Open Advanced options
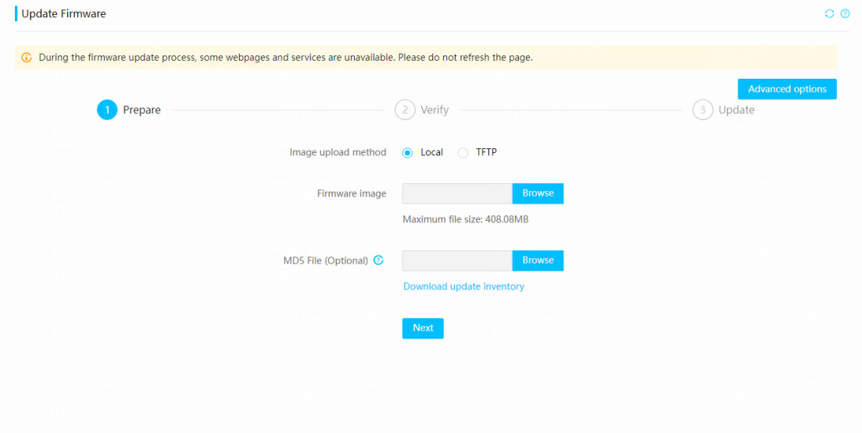 tap(787, 89)
